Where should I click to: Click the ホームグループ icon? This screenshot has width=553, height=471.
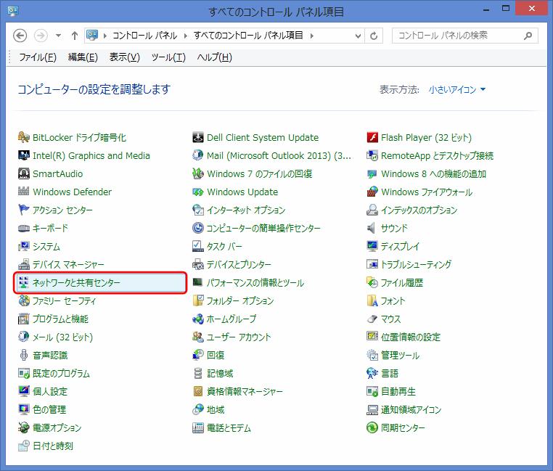tap(198, 319)
